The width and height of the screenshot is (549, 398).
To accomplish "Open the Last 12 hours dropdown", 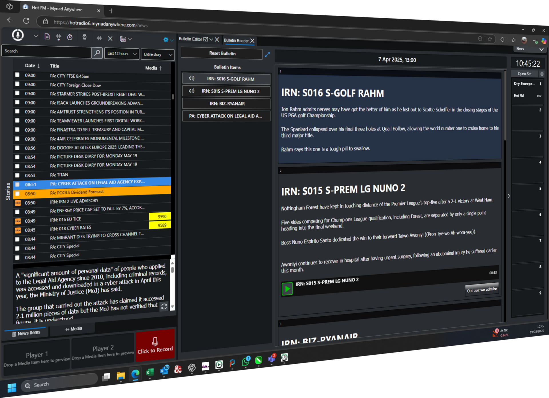I will coord(122,53).
